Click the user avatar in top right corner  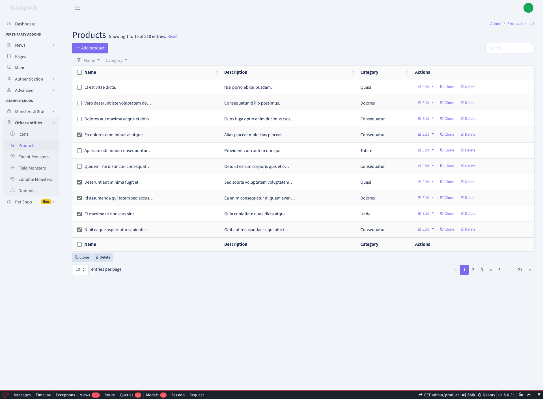[528, 8]
